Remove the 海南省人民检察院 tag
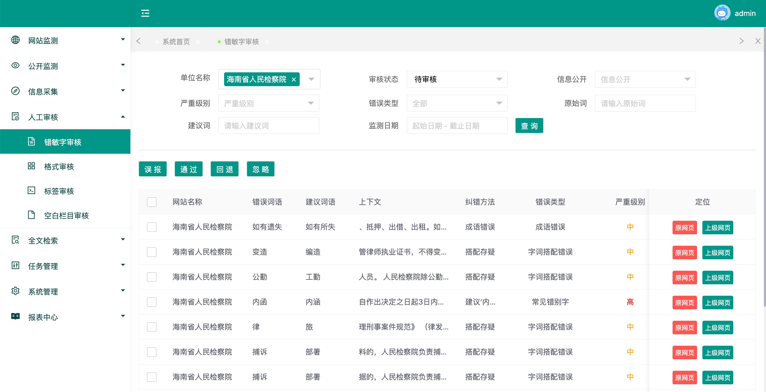Image resolution: width=766 pixels, height=392 pixels. (294, 80)
